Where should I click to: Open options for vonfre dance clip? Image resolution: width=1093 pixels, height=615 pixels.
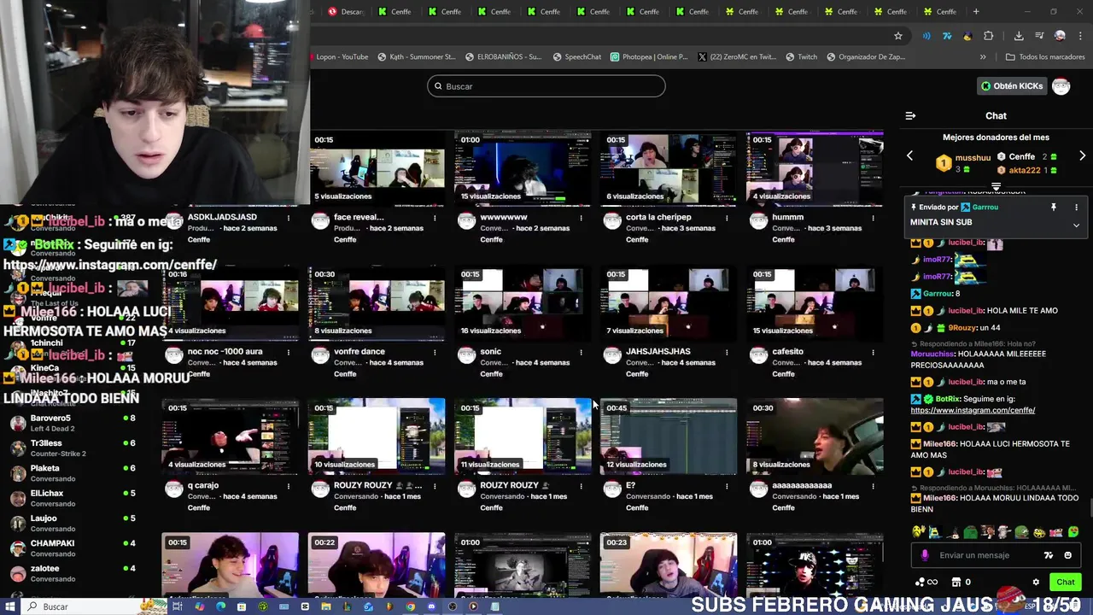(435, 352)
